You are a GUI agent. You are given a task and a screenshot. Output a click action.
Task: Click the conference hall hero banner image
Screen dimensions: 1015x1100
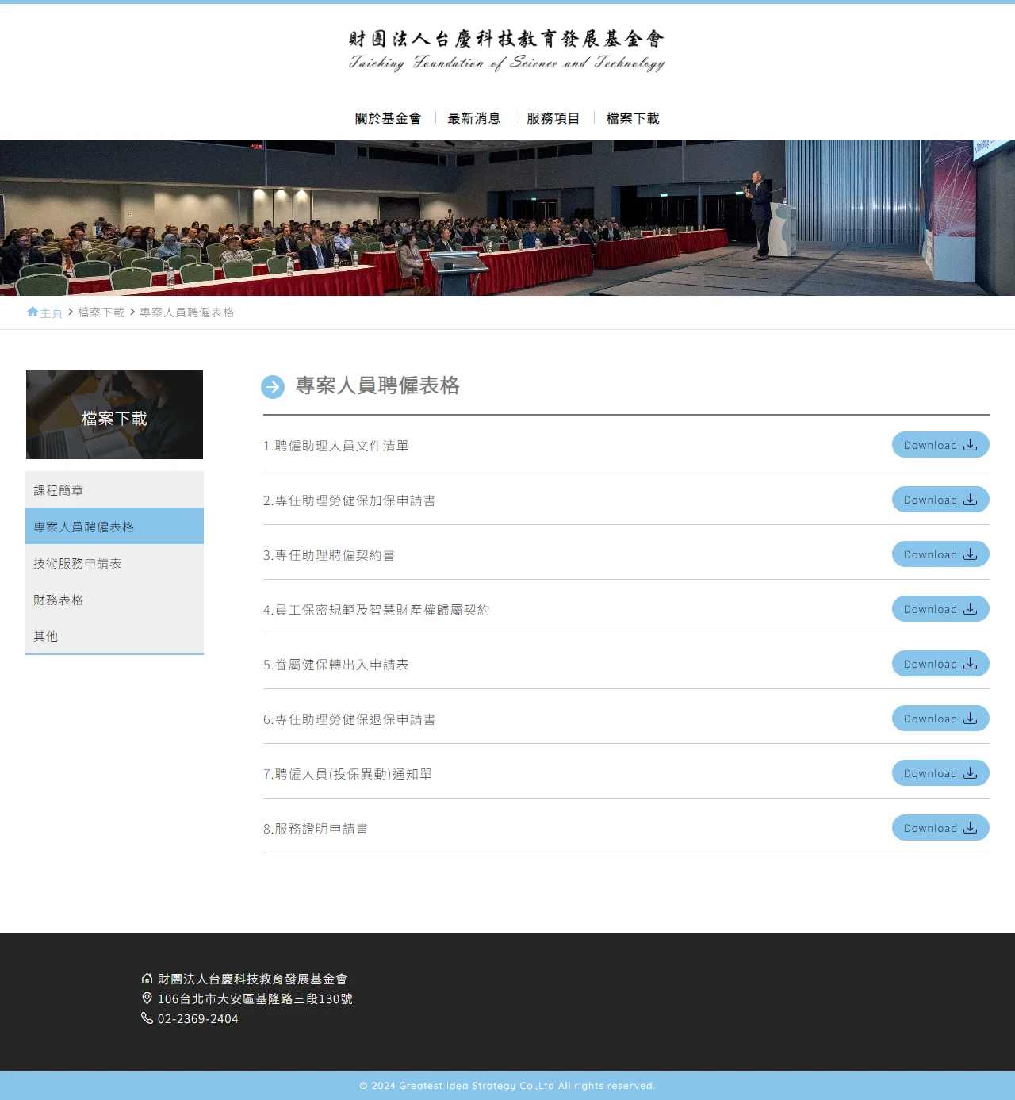click(x=507, y=218)
